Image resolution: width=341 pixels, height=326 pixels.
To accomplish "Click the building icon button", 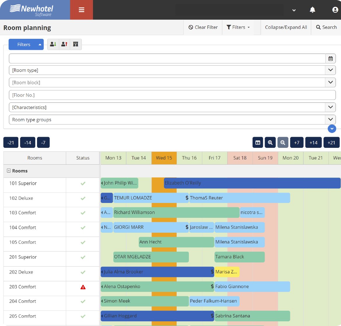I will (76, 44).
